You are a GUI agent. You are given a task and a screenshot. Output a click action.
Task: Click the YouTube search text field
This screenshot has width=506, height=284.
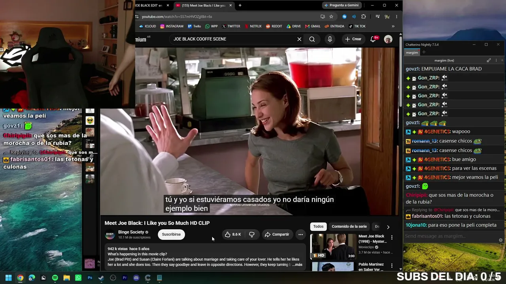(233, 39)
